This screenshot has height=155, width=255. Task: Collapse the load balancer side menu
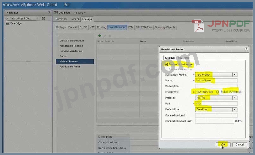pos(57,36)
